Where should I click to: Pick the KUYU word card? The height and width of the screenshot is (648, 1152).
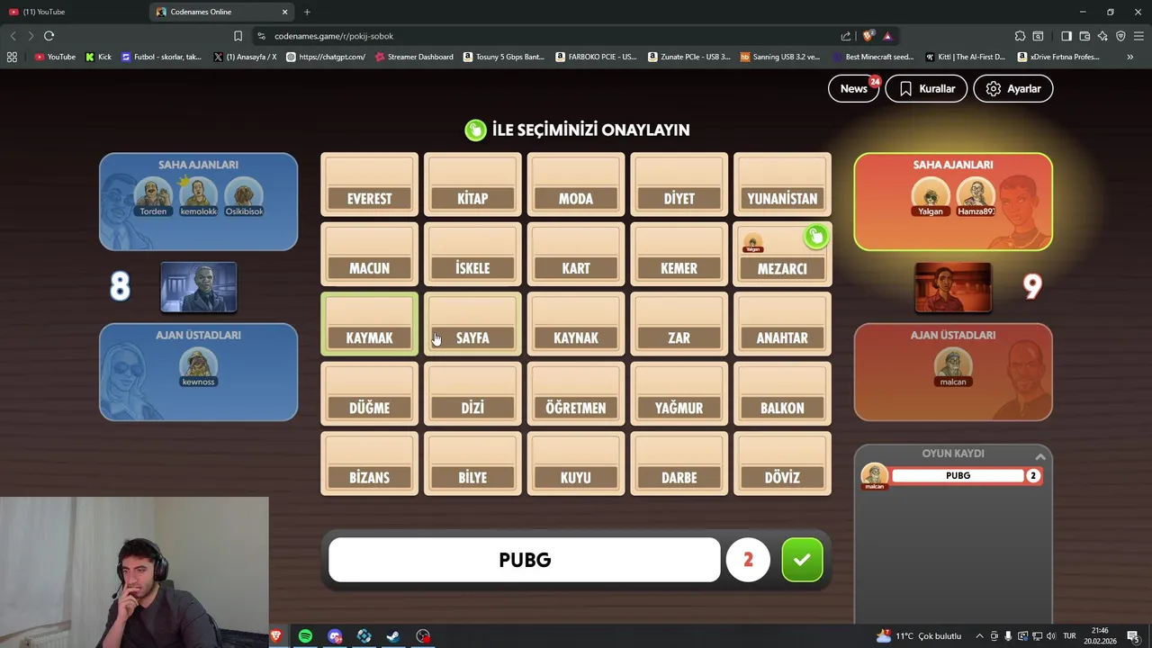pos(576,463)
